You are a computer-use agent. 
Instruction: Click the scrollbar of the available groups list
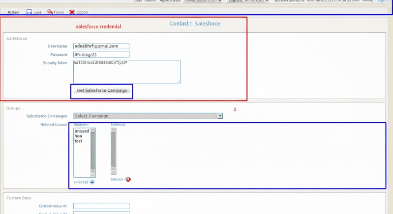tap(93, 153)
